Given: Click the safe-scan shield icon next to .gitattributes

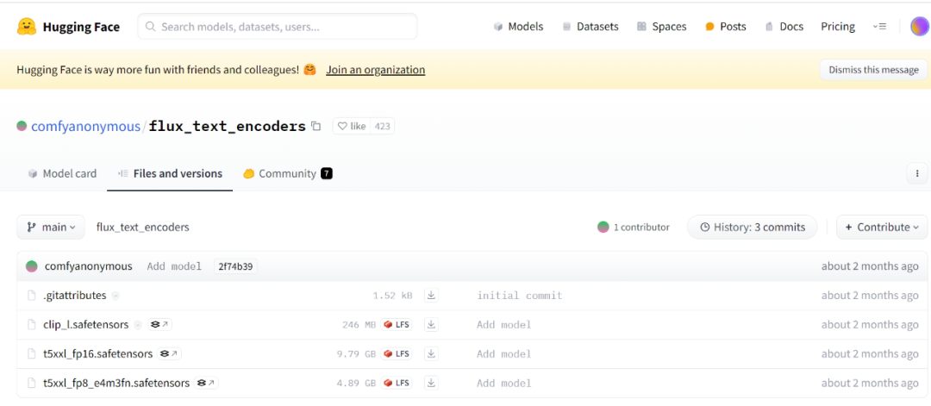Looking at the screenshot, I should (116, 296).
